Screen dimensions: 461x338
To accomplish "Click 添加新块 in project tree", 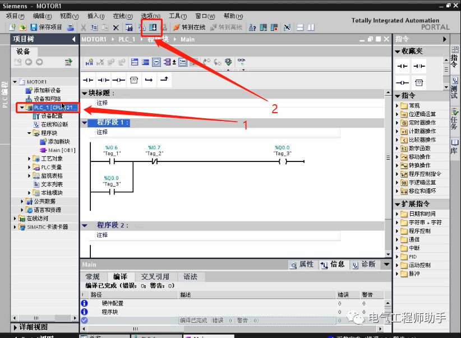I will coord(56,142).
